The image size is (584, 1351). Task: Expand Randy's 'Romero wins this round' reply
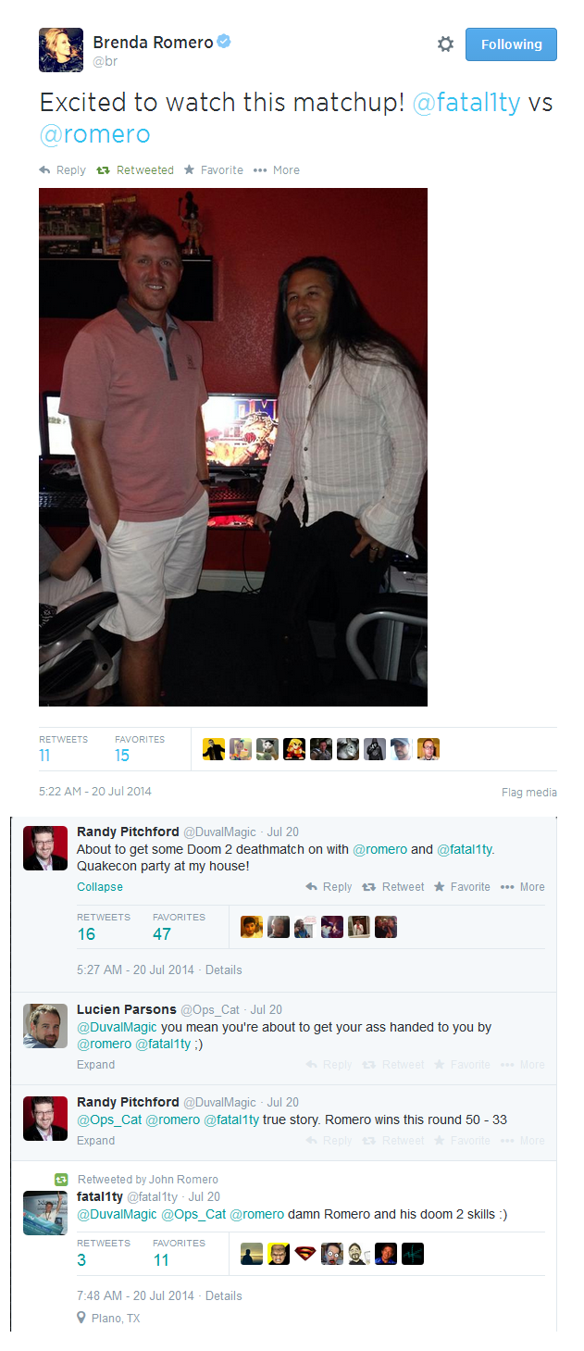coord(96,1141)
